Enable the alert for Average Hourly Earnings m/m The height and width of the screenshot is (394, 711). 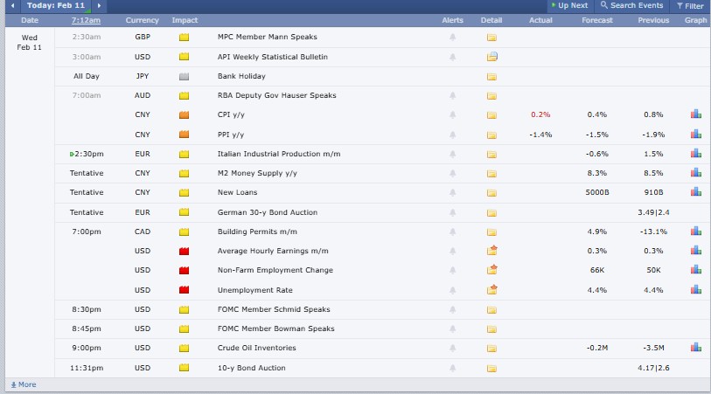pyautogui.click(x=452, y=251)
